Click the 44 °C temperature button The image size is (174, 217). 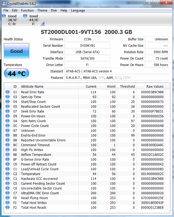[17, 73]
